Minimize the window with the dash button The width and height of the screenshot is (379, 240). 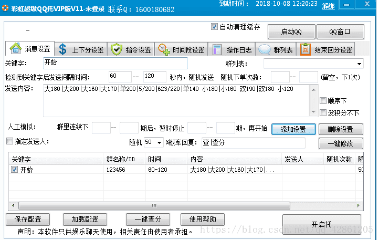pyautogui.click(x=346, y=5)
